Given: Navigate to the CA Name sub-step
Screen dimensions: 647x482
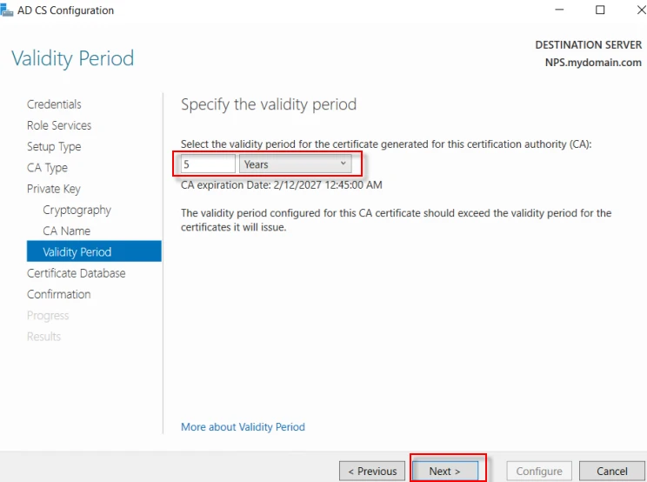Looking at the screenshot, I should pyautogui.click(x=66, y=231).
